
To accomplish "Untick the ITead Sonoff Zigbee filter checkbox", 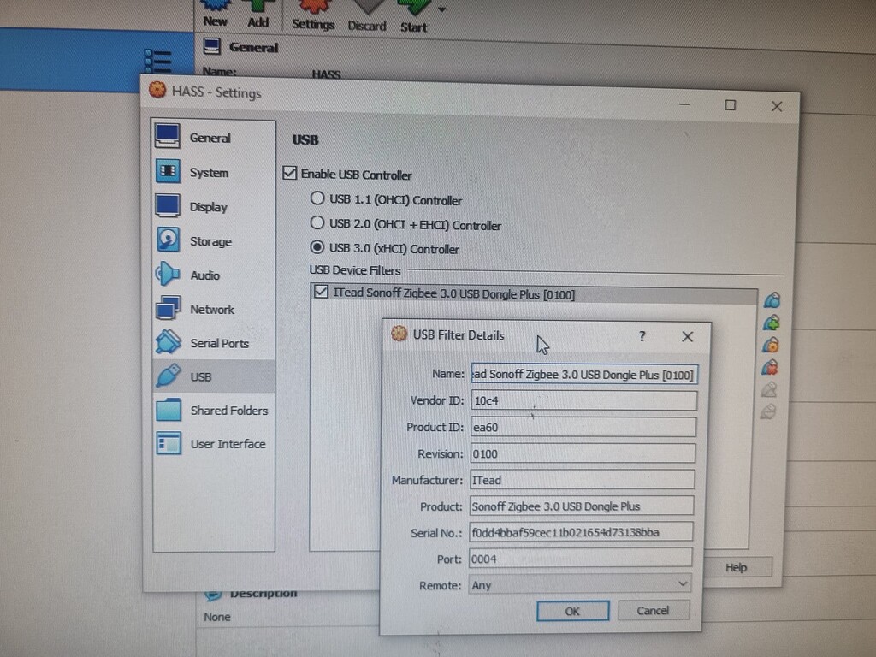I will tap(321, 291).
